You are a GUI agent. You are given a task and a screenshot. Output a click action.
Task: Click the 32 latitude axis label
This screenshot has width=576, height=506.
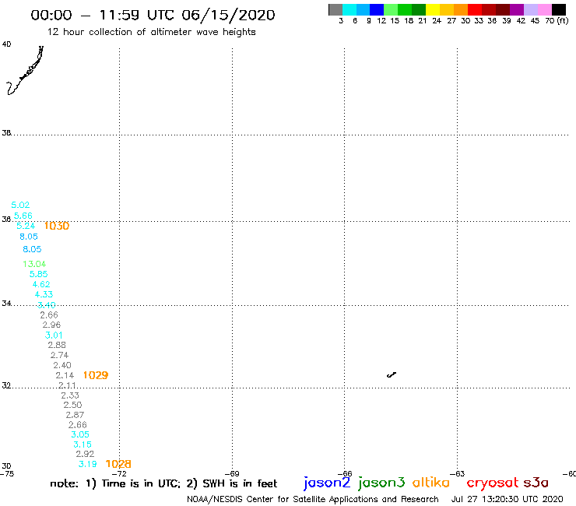click(x=6, y=385)
